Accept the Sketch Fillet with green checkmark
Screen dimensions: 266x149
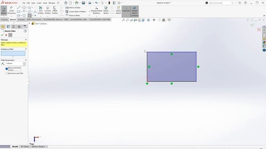[x=2, y=35]
